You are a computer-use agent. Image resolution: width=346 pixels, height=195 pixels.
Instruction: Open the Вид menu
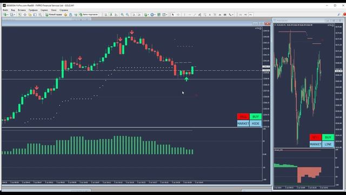[13, 10]
